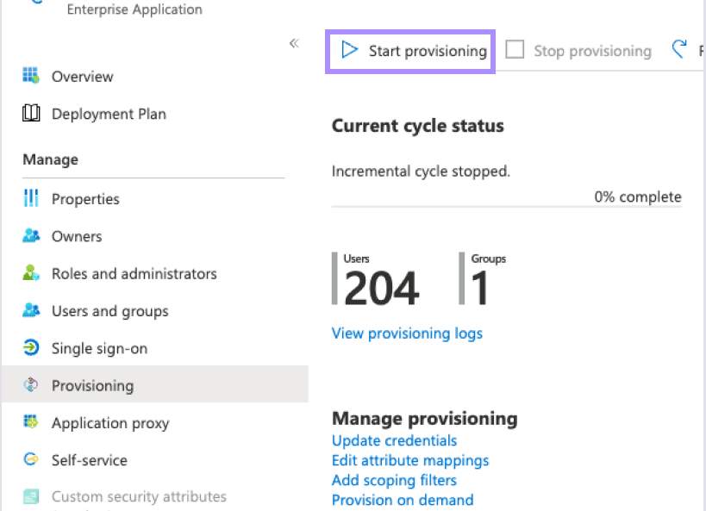This screenshot has height=511, width=706.
Task: Select Stop provisioning from the toolbar
Action: [578, 50]
